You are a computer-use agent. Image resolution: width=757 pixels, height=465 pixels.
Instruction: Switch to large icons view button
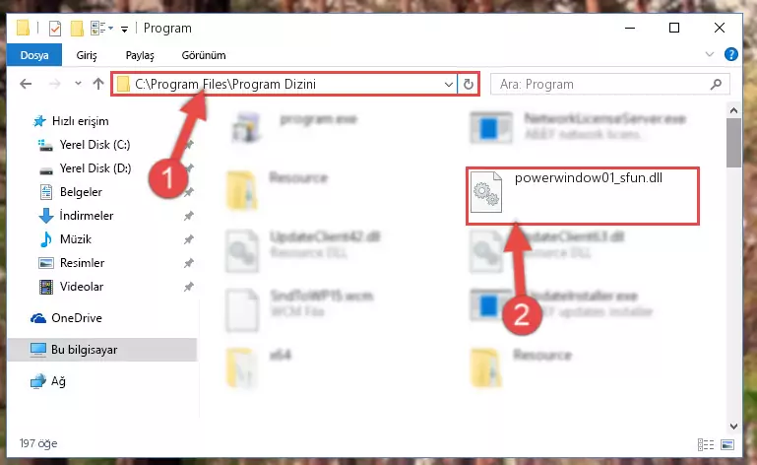tap(727, 444)
